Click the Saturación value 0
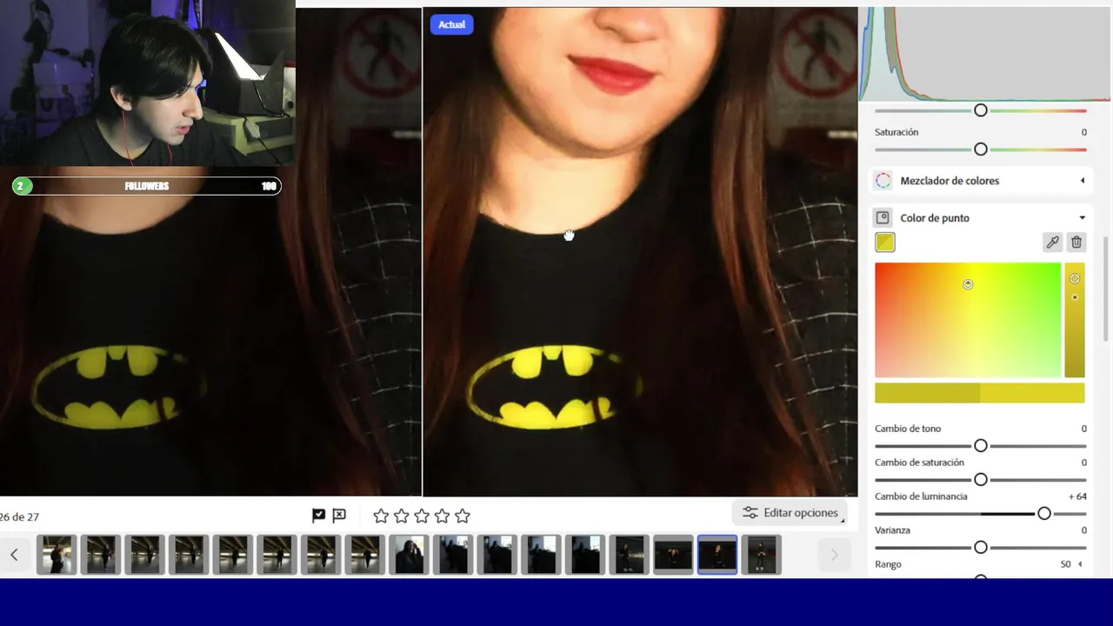This screenshot has height=626, width=1113. 1083,132
